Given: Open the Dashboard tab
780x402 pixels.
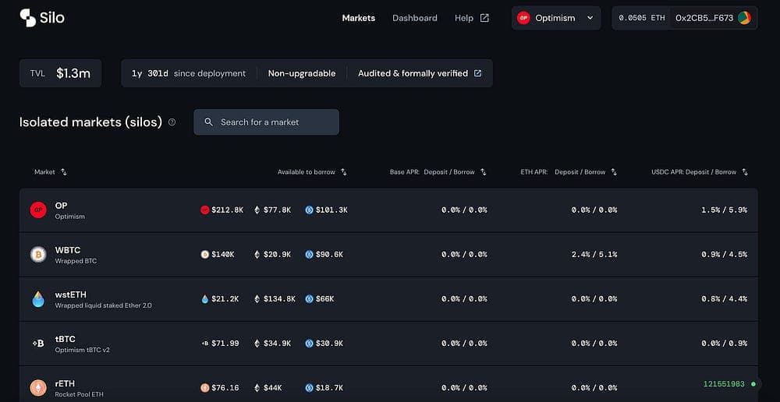Looking at the screenshot, I should point(415,18).
